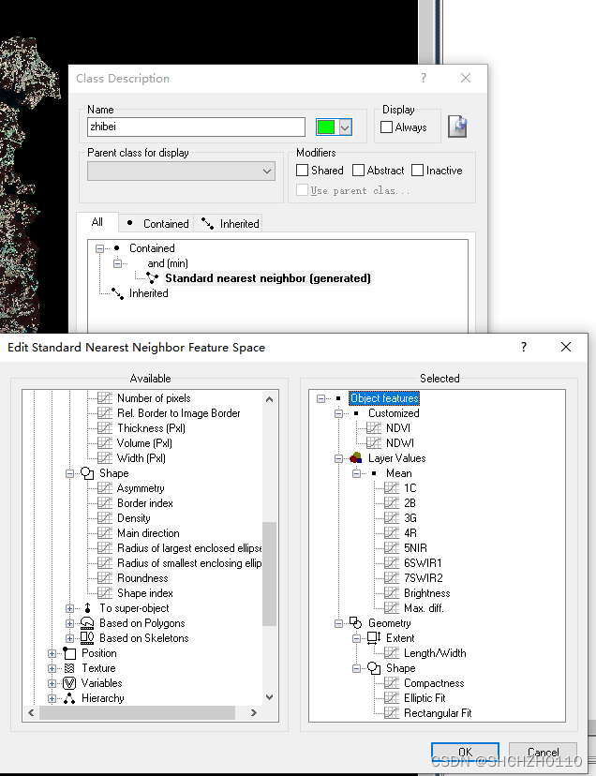Select the Elliptic Fit feature

(x=425, y=698)
